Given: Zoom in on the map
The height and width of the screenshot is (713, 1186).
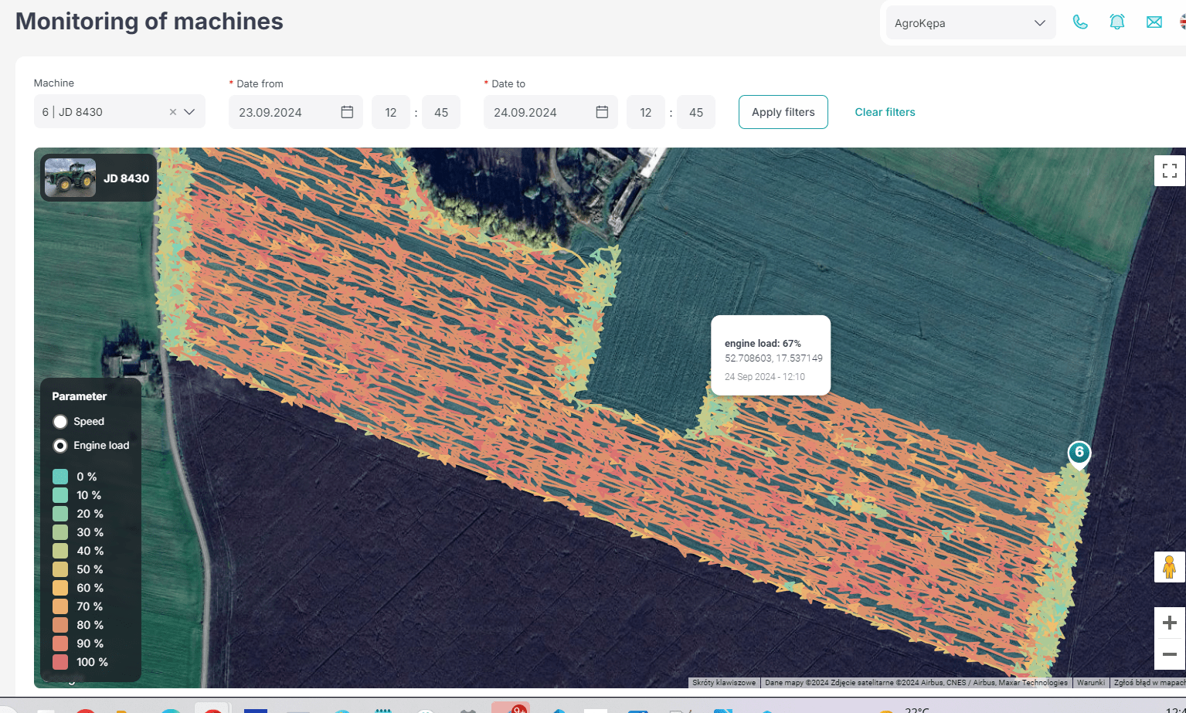Looking at the screenshot, I should (x=1169, y=622).
